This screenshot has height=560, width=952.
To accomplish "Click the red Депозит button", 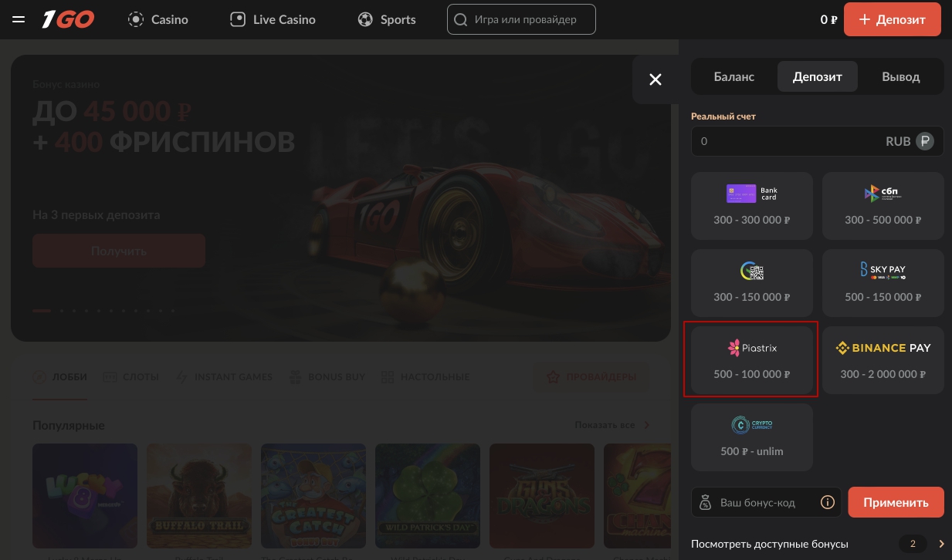I will pos(892,20).
